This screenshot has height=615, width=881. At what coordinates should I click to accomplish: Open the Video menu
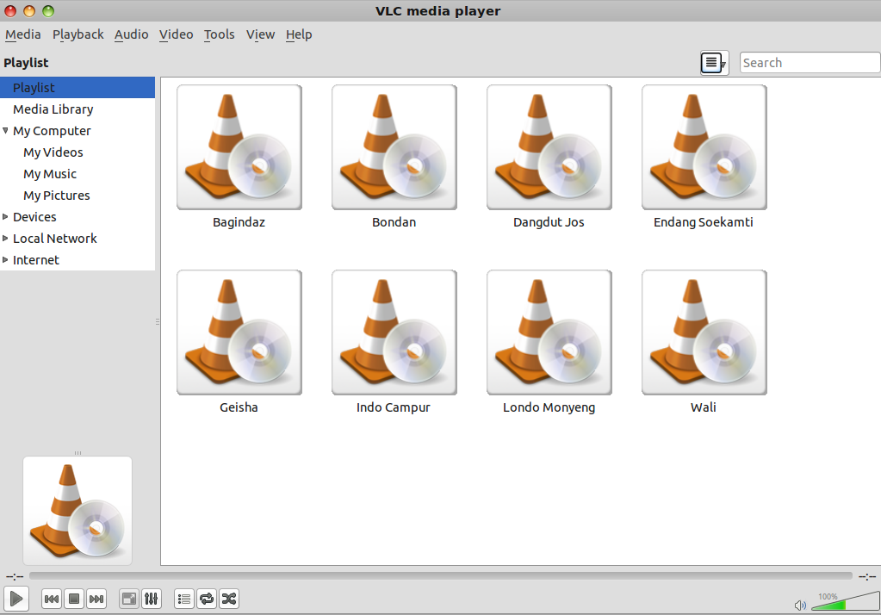(x=176, y=34)
